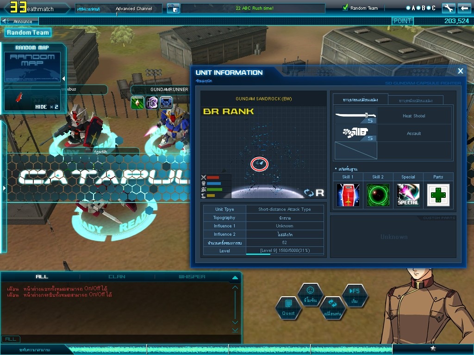This screenshot has height=355, width=474.
Task: Click the F5 start hexagon button
Action: (x=355, y=295)
